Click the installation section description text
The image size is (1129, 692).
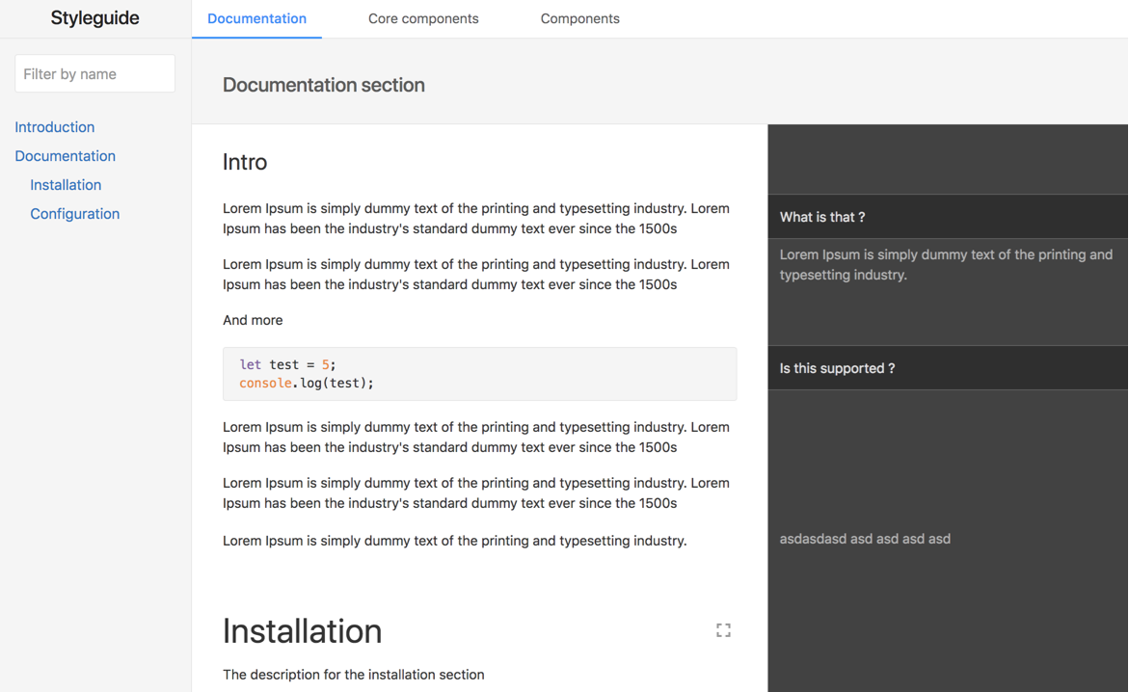point(353,675)
